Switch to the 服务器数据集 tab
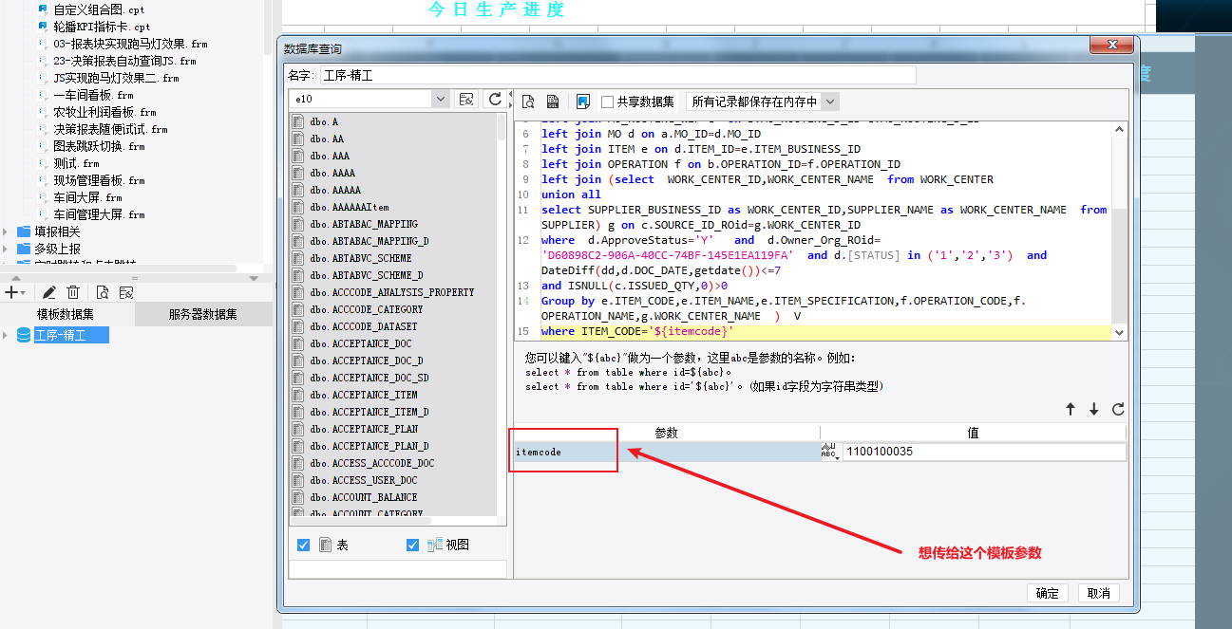The width and height of the screenshot is (1232, 629). pos(203,315)
